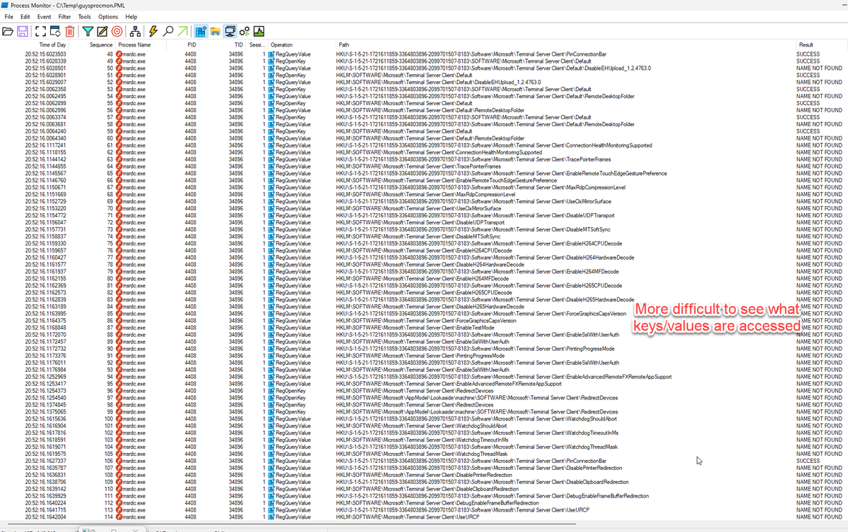The height and width of the screenshot is (532, 848).
Task: Click the lightning bolt toolbar icon
Action: [153, 31]
